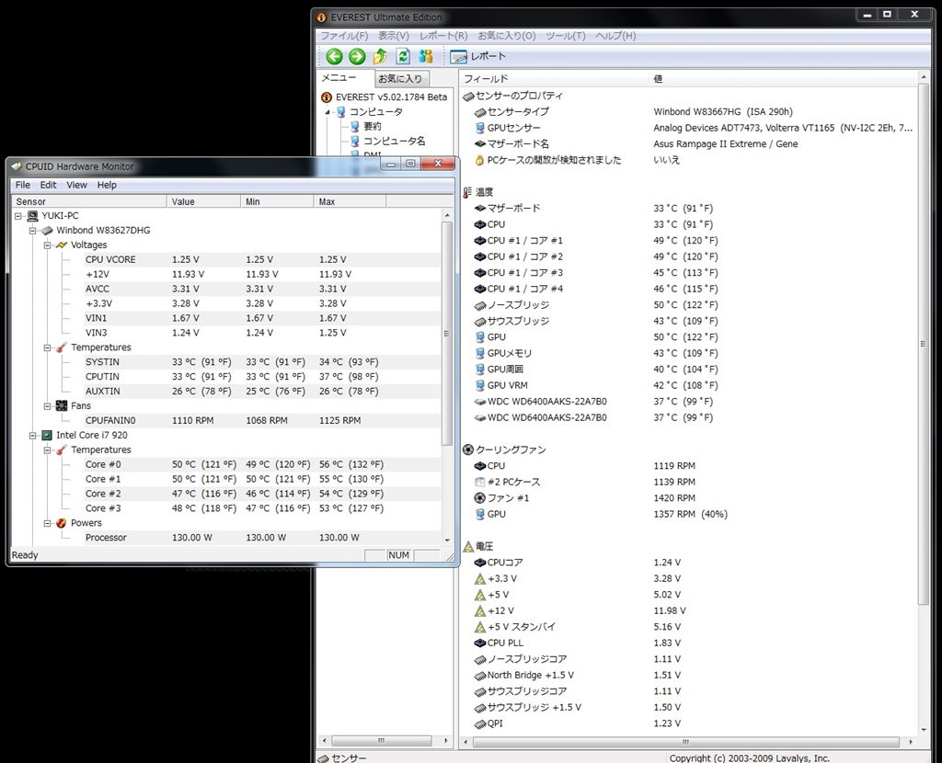Viewport: 942px width, 763px height.
Task: Collapse the コンピュータ tree node in EVEREST
Action: (327, 112)
